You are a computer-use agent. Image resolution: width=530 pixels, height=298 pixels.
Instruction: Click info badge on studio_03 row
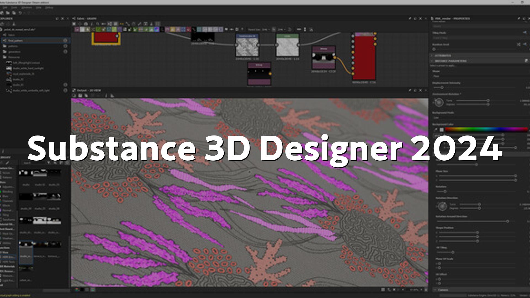point(65,85)
